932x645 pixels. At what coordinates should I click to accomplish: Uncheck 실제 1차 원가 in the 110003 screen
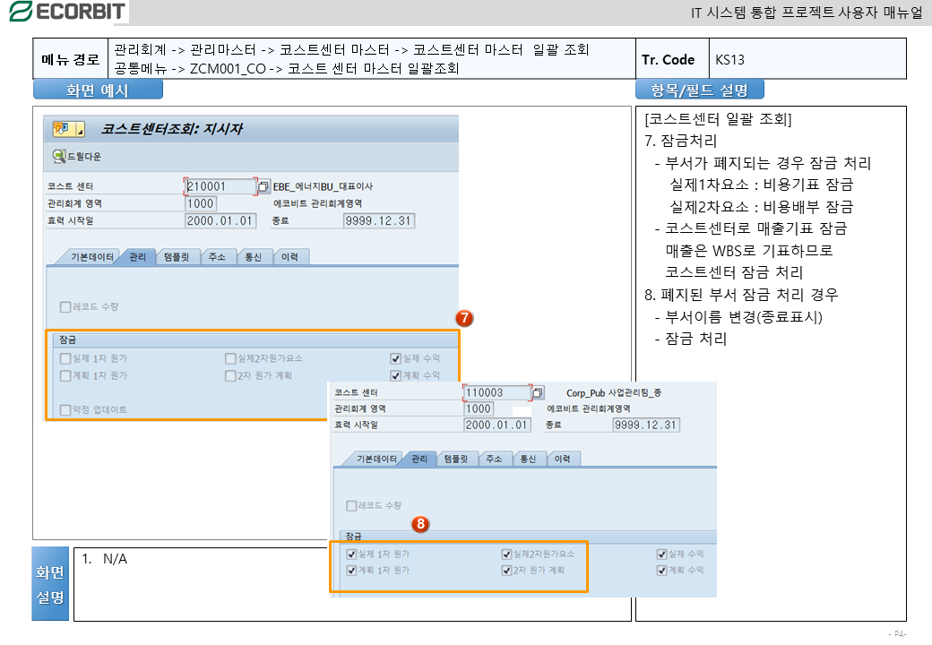(351, 555)
